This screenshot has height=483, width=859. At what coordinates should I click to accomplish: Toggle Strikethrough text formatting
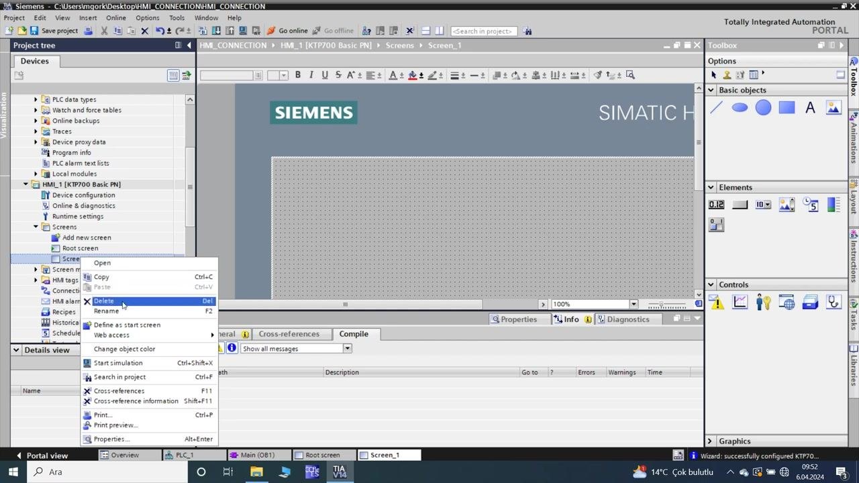(x=338, y=75)
